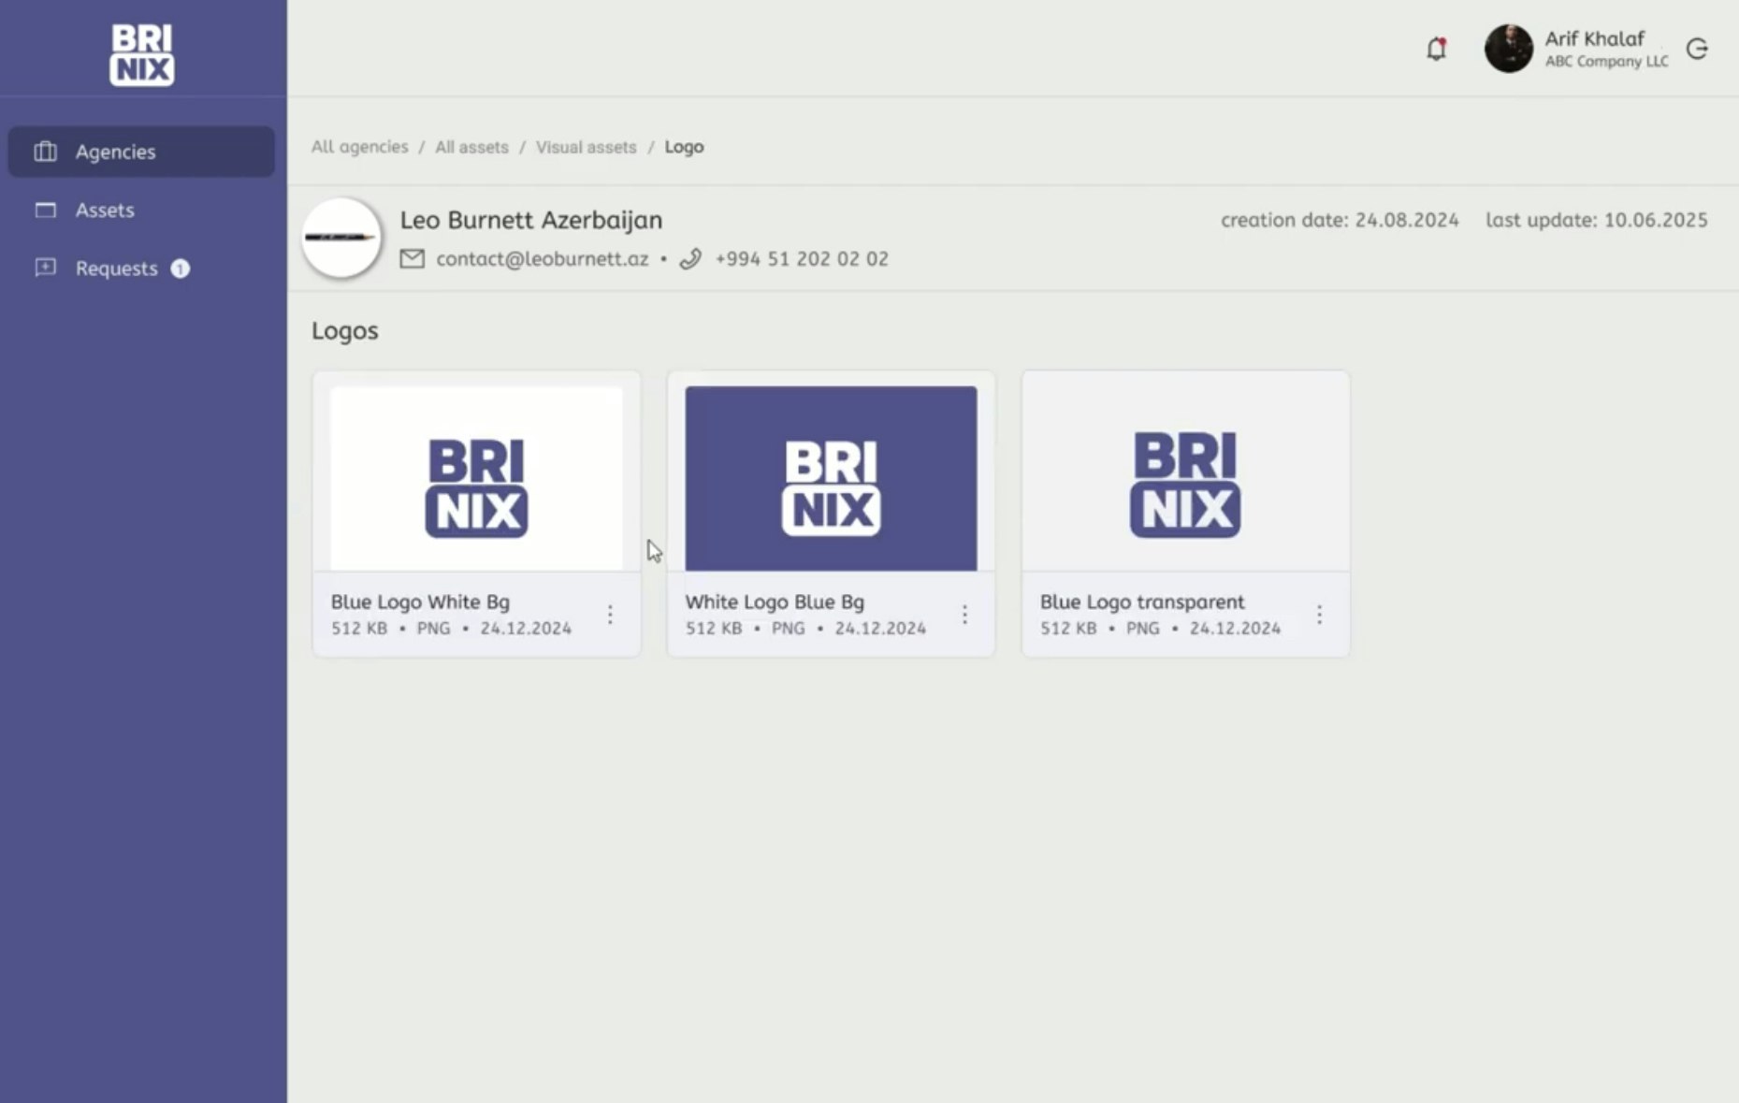1739x1103 pixels.
Task: Click the Assets folder icon
Action: pos(45,210)
